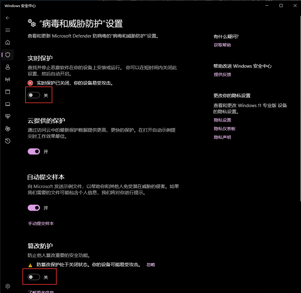The height and width of the screenshot is (293, 301).
Task: Turn on the 篡改防护 toggle
Action: [34, 277]
